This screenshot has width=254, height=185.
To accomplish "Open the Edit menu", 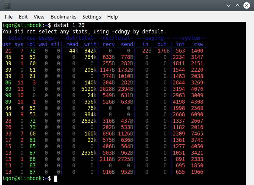I will 23,17.
